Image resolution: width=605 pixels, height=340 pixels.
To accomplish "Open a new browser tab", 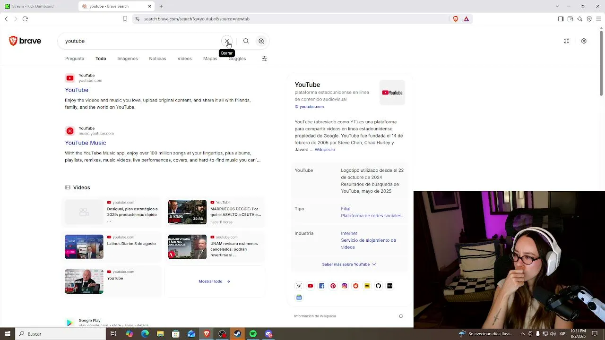I will point(161,6).
